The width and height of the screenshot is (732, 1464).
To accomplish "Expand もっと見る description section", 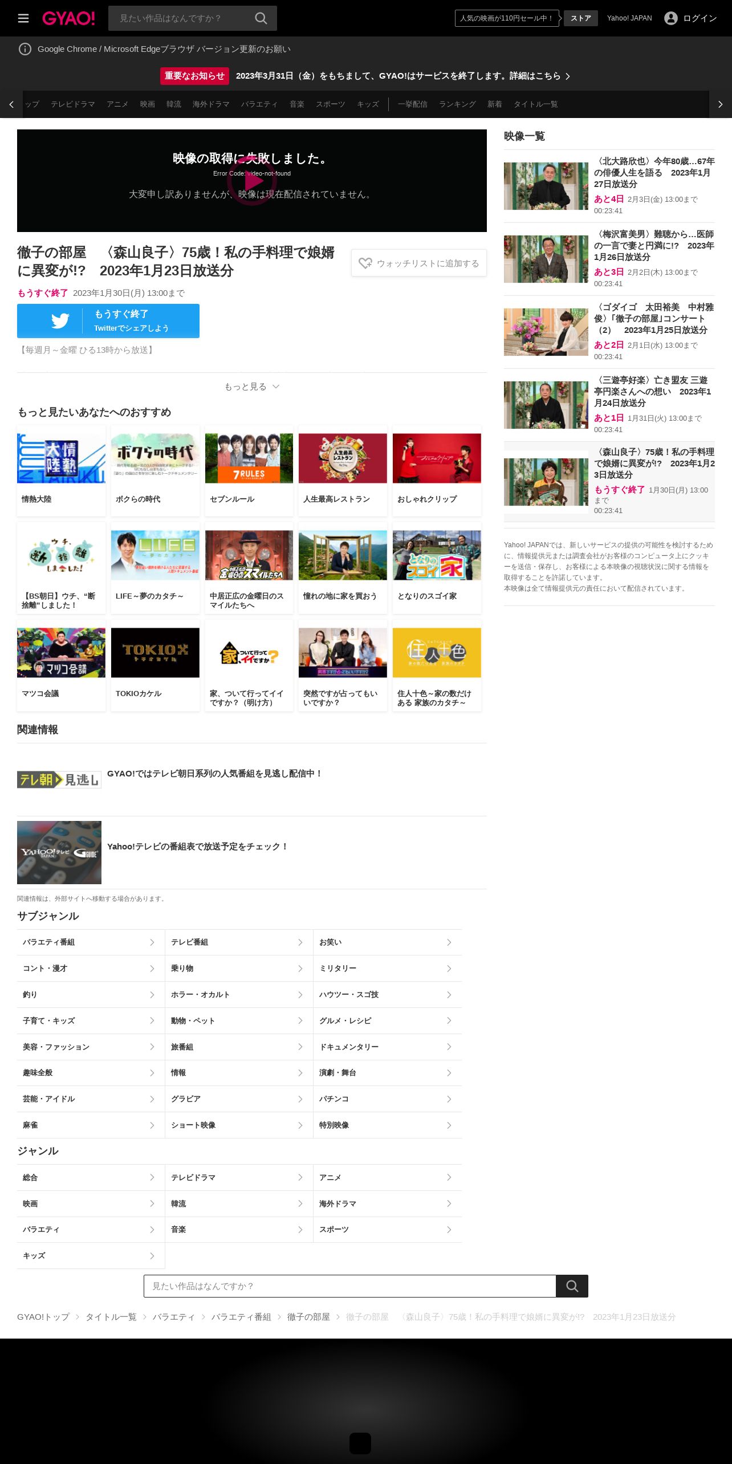I will (x=252, y=387).
